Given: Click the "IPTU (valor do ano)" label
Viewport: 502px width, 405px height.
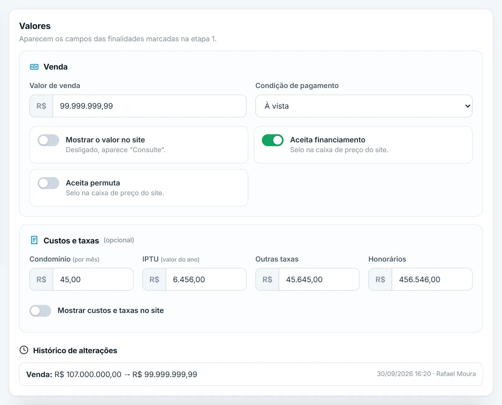Looking at the screenshot, I should 171,259.
